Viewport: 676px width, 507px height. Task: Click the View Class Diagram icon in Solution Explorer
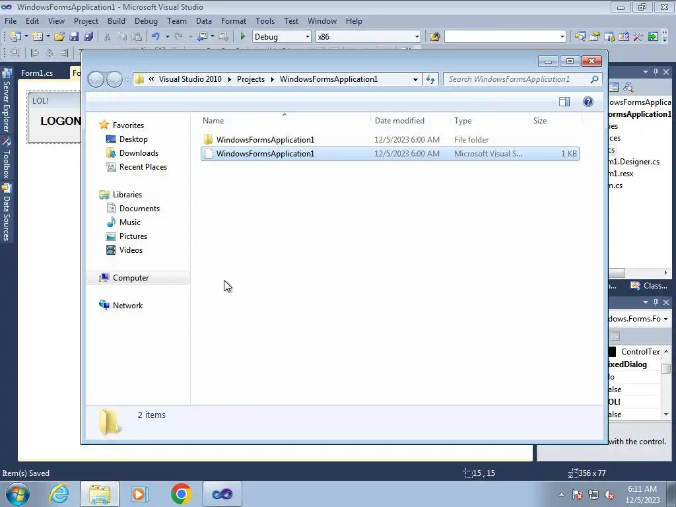(x=628, y=88)
